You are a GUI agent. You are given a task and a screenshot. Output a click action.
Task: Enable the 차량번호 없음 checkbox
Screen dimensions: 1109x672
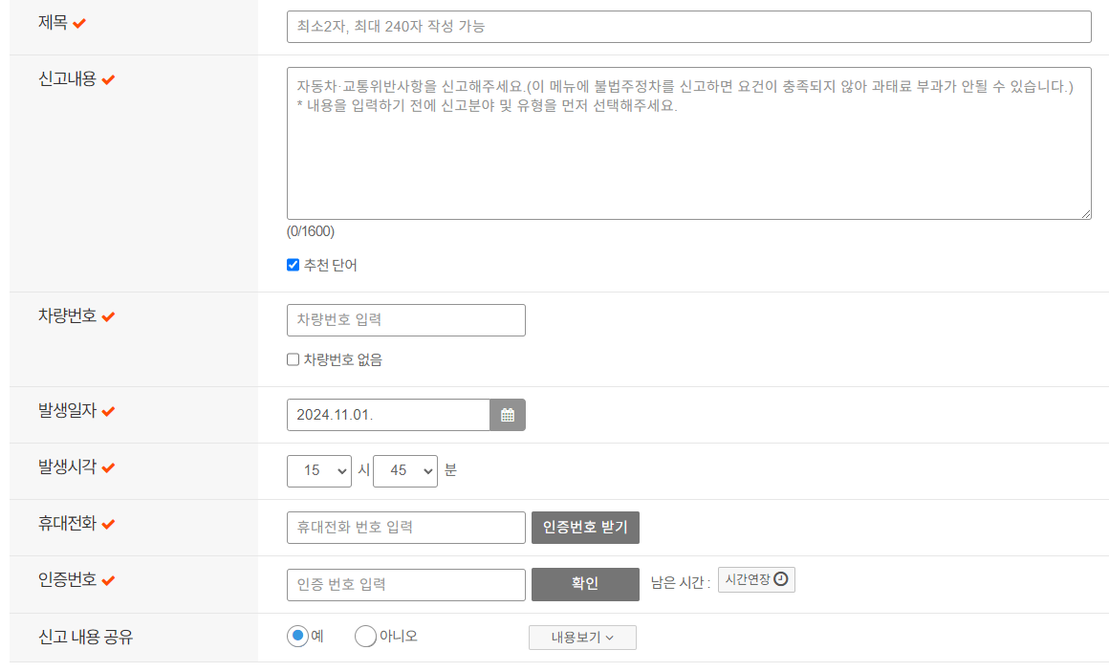[293, 358]
